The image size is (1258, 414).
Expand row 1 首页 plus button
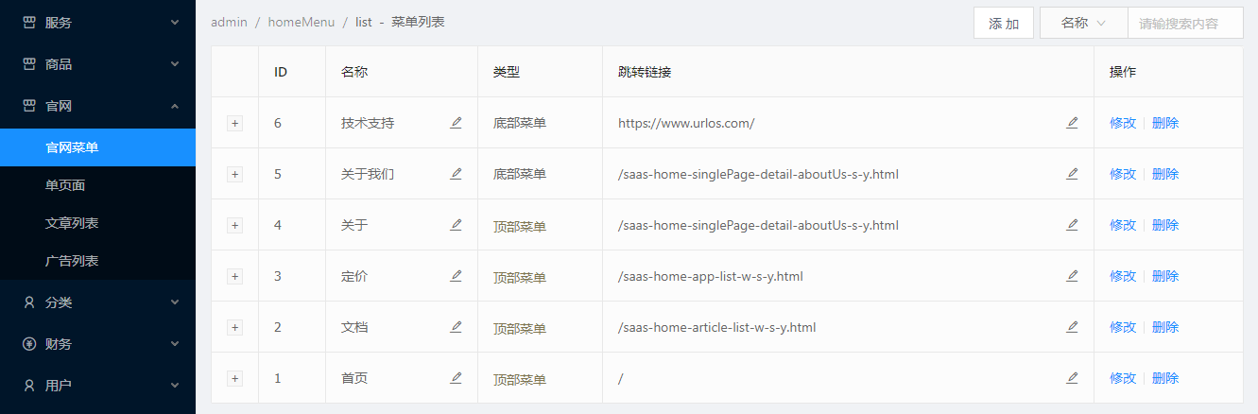tap(235, 378)
